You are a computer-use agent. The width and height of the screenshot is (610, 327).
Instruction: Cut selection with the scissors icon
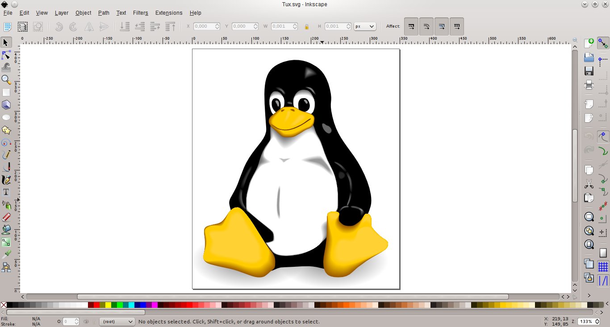589,184
